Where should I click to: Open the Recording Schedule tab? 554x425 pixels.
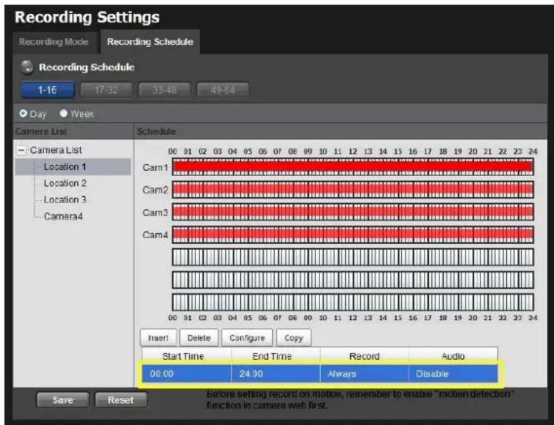tap(150, 42)
